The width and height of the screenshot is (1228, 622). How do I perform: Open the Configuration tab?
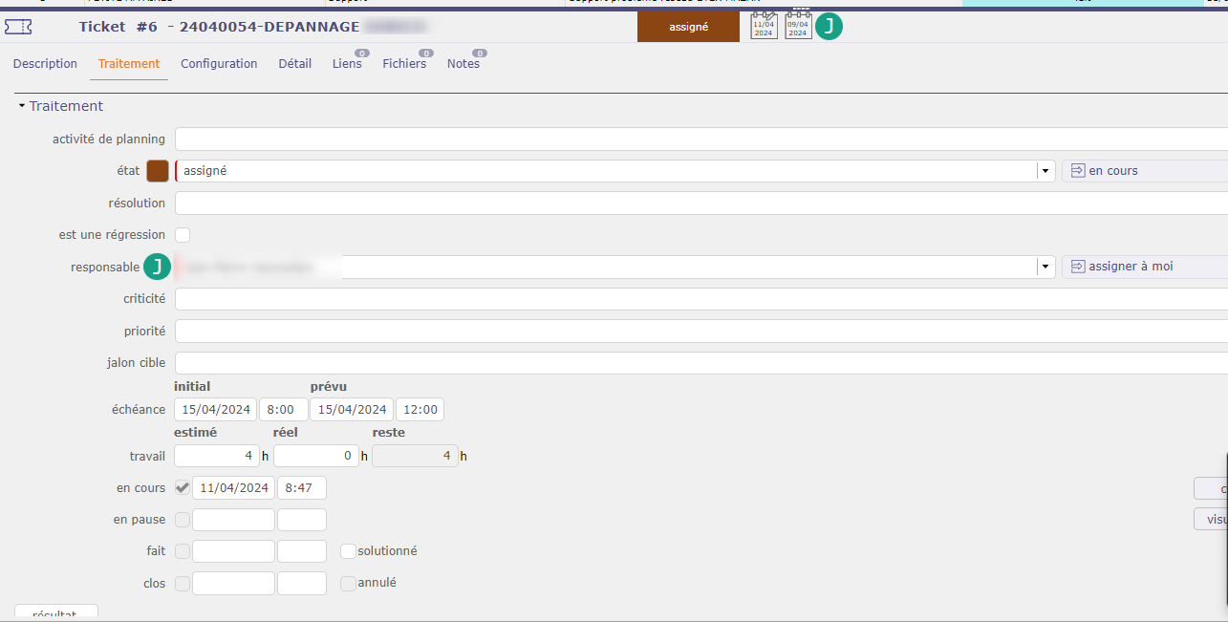tap(219, 64)
